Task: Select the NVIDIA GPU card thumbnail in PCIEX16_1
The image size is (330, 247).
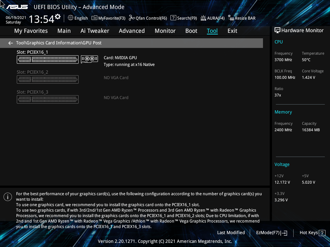Action: click(89, 59)
